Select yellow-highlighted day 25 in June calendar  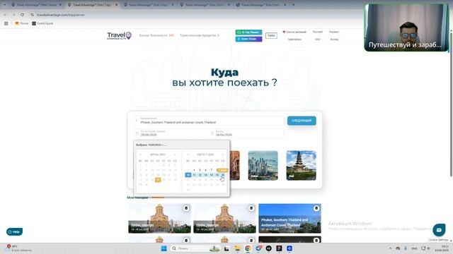point(158,180)
